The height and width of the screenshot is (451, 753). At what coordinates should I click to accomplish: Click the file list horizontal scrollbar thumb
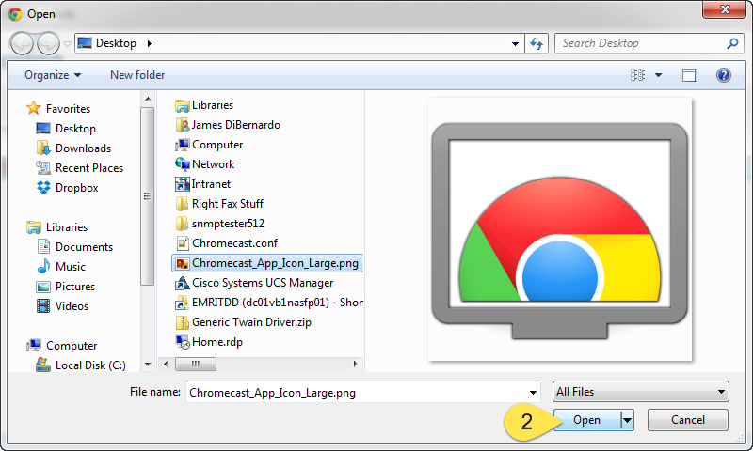click(196, 365)
